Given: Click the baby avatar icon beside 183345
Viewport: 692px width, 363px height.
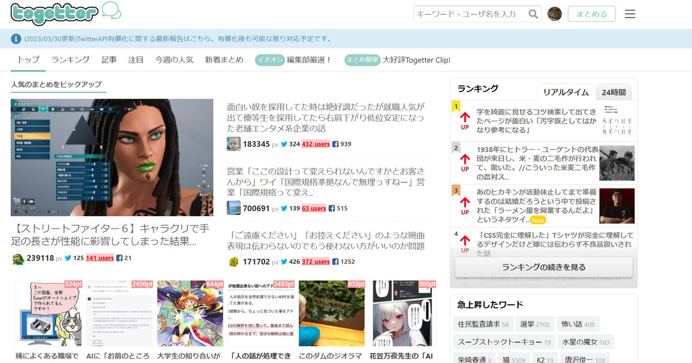Looking at the screenshot, I should (234, 144).
